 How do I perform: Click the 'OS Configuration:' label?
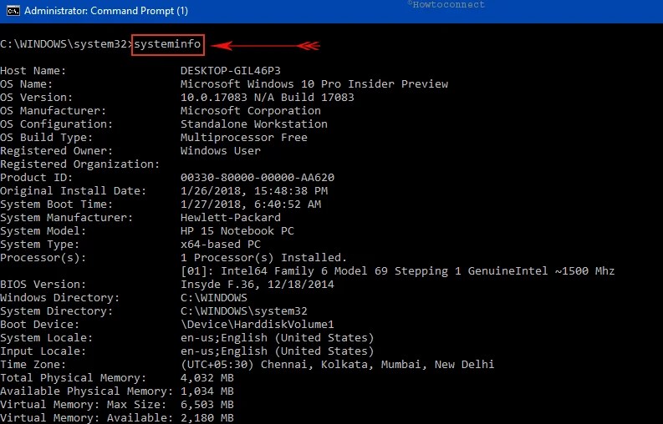56,124
